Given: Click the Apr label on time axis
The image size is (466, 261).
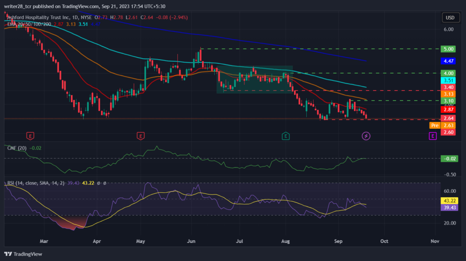Looking at the screenshot, I should 97,241.
